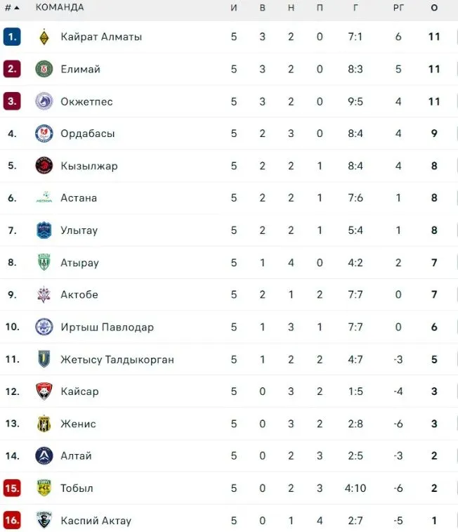Click the КОМАНДА column header
The image size is (458, 532).
pyautogui.click(x=60, y=7)
